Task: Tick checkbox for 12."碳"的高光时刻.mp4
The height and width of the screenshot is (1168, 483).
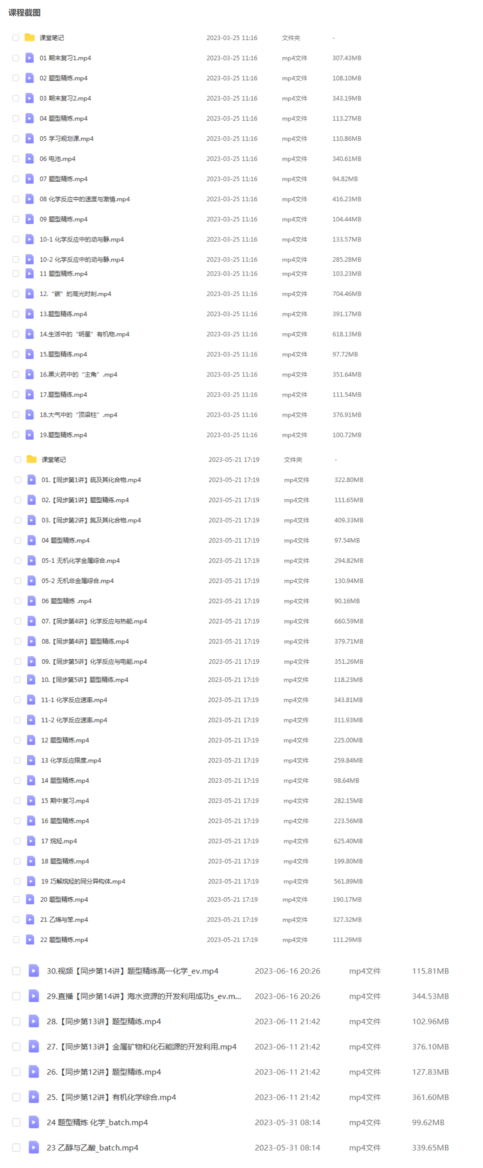Action: click(x=16, y=293)
